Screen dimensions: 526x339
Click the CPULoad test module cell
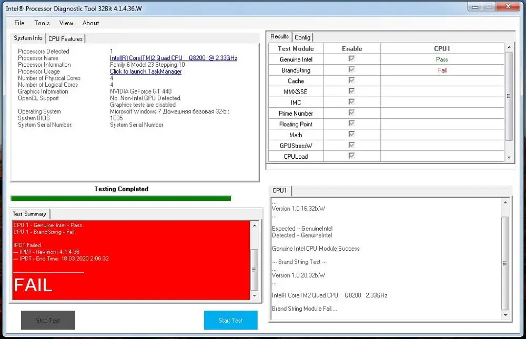[296, 156]
